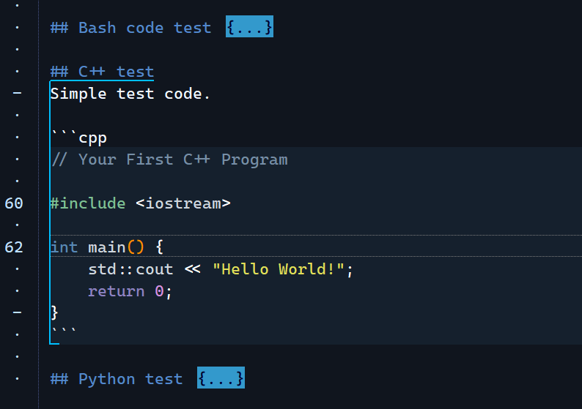Click the '0' numeric literal after return
Viewport: 582px width, 409px height.
[159, 291]
